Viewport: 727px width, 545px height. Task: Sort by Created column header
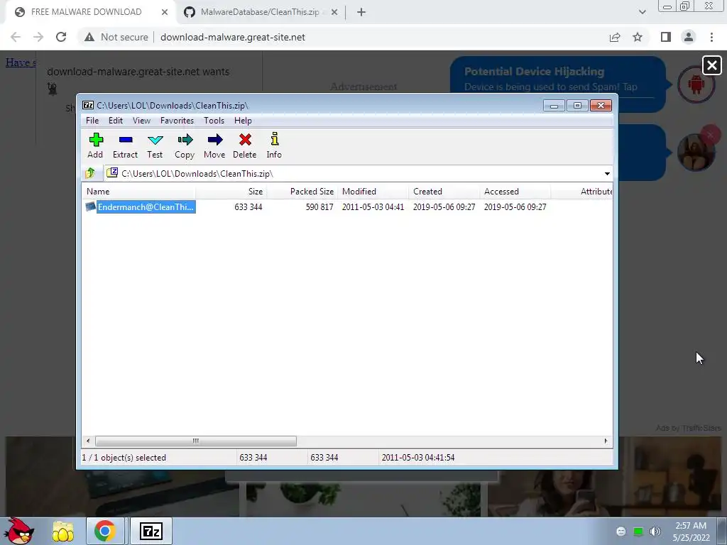click(444, 192)
